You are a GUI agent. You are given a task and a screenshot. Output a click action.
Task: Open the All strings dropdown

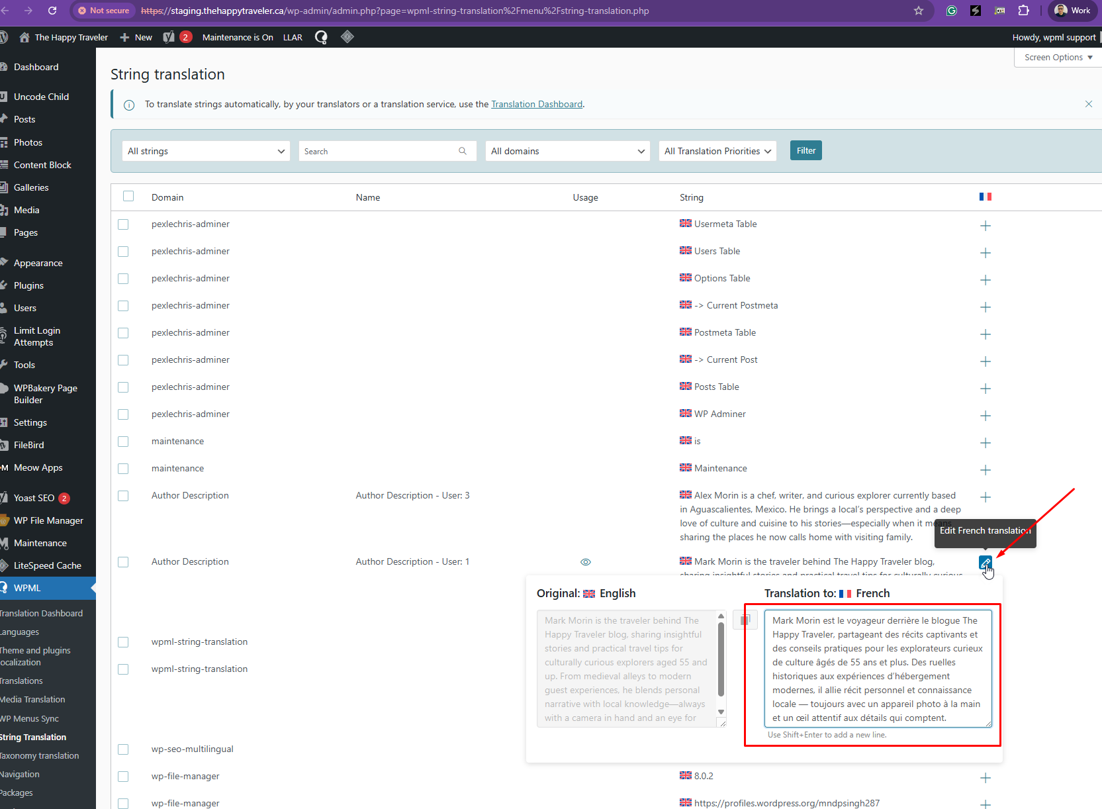click(x=206, y=151)
